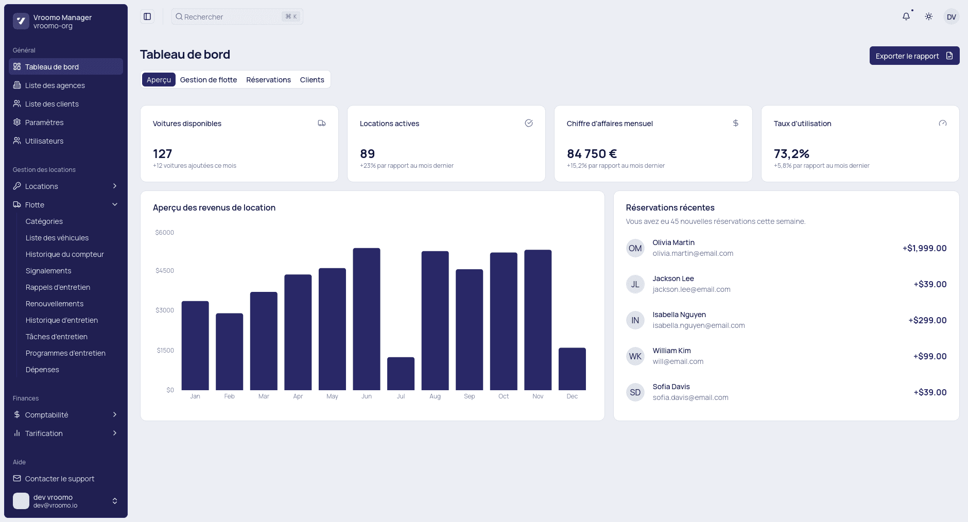Click the Paramètres gear icon
This screenshot has height=522, width=968.
pyautogui.click(x=18, y=122)
